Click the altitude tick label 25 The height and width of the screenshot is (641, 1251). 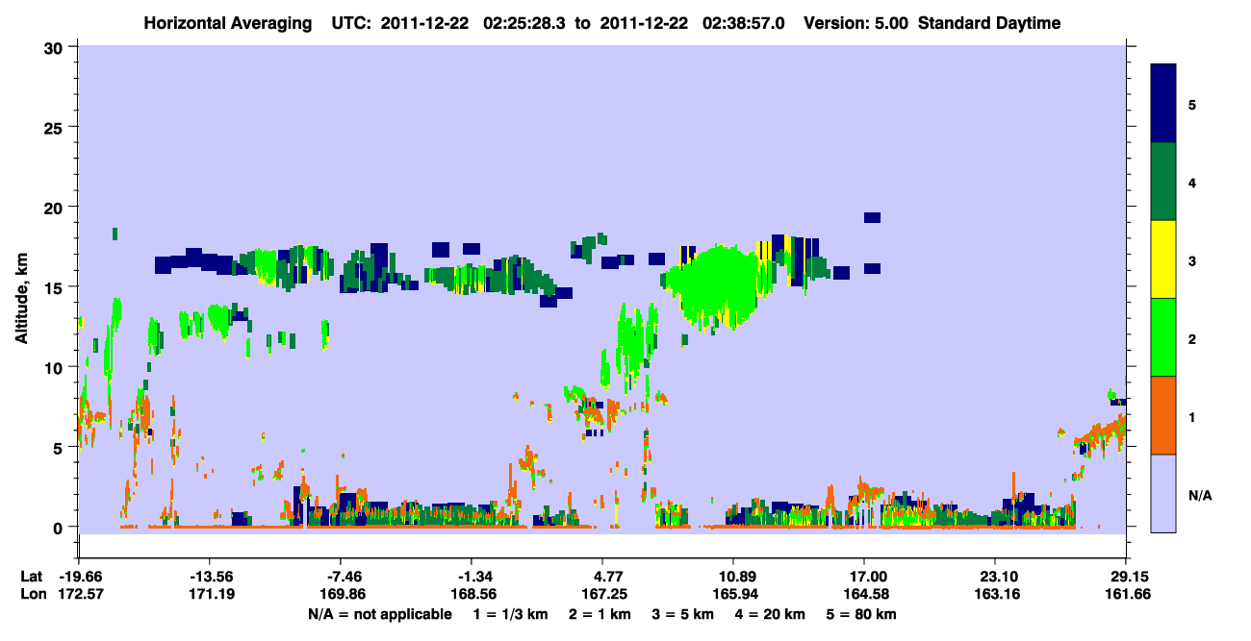tap(56, 127)
